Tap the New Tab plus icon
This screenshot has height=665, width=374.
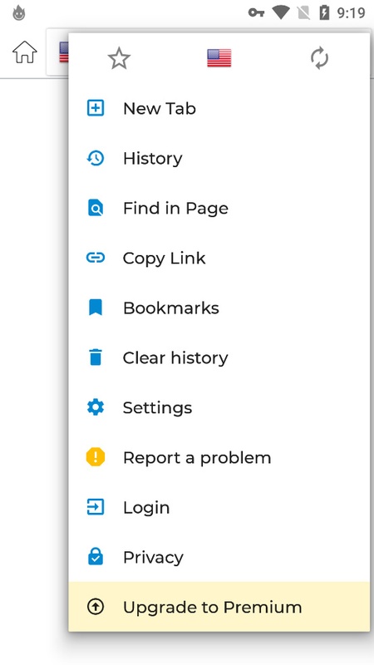[x=96, y=108]
